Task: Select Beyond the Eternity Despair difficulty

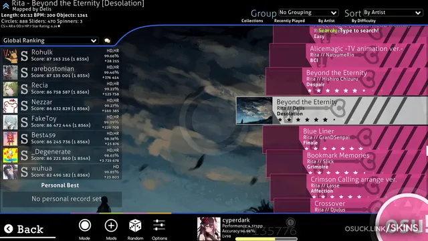Action: point(346,82)
